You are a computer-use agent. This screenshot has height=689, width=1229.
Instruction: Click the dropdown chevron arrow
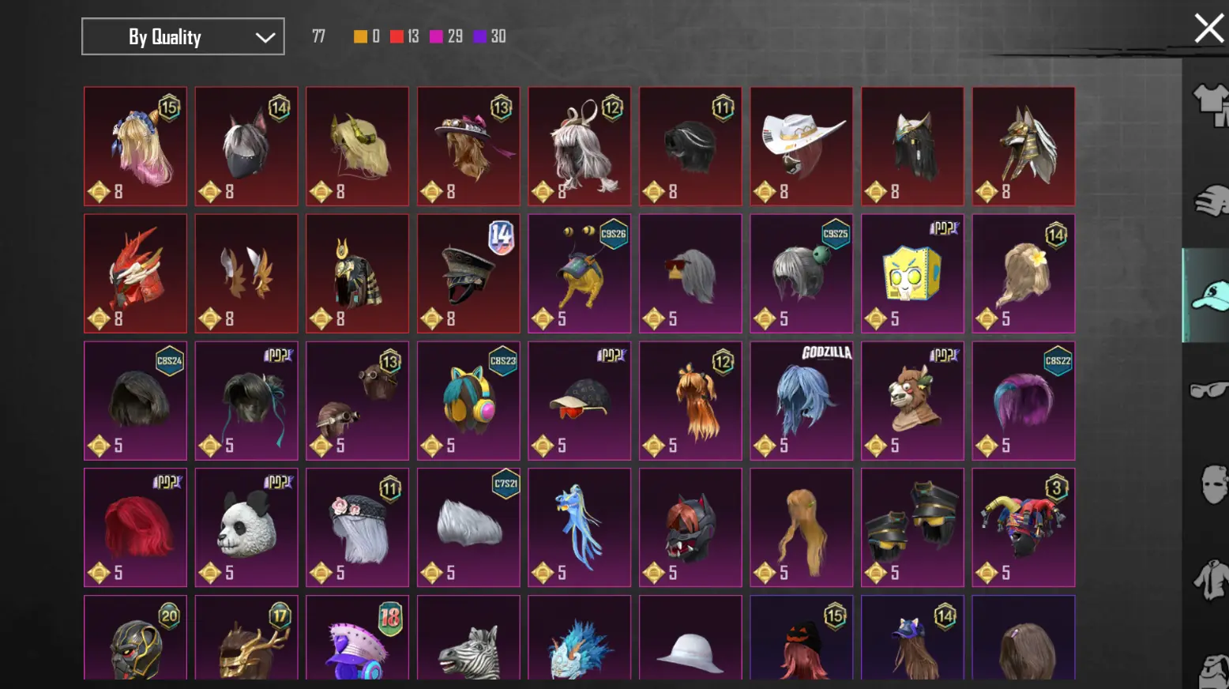click(265, 37)
